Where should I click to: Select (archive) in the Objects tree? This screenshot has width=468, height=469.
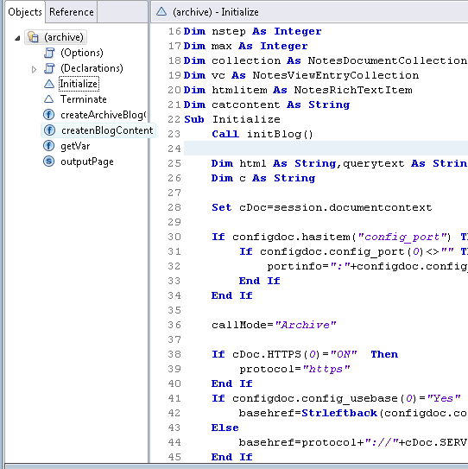(x=64, y=37)
